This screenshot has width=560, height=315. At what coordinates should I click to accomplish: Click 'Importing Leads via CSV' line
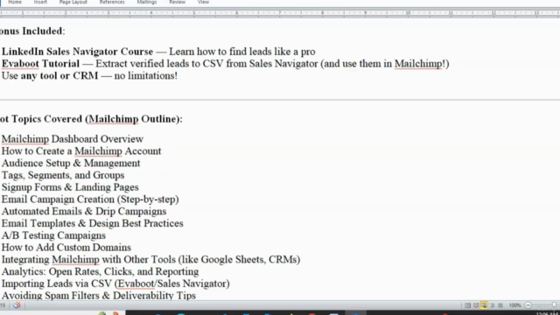pyautogui.click(x=115, y=283)
